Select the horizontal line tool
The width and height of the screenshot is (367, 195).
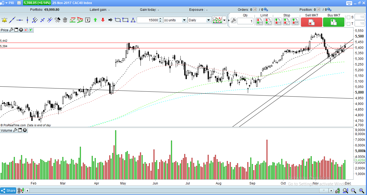[x=19, y=20]
